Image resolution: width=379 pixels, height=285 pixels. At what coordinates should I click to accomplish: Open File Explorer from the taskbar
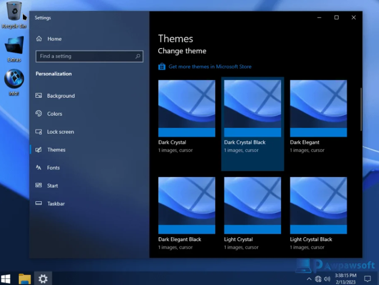point(25,279)
